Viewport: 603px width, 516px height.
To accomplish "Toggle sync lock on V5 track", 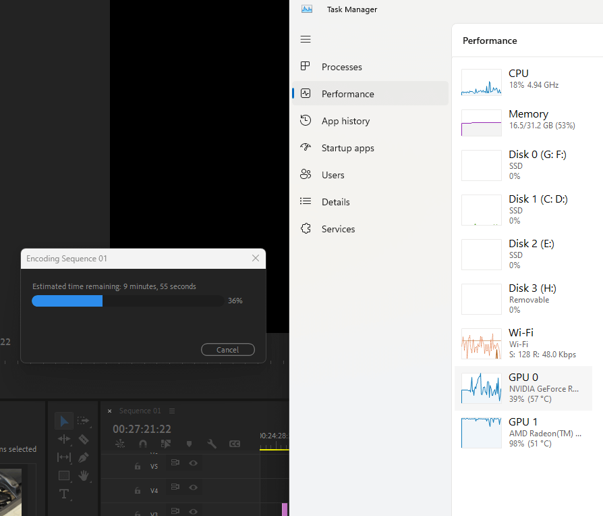I will point(175,463).
